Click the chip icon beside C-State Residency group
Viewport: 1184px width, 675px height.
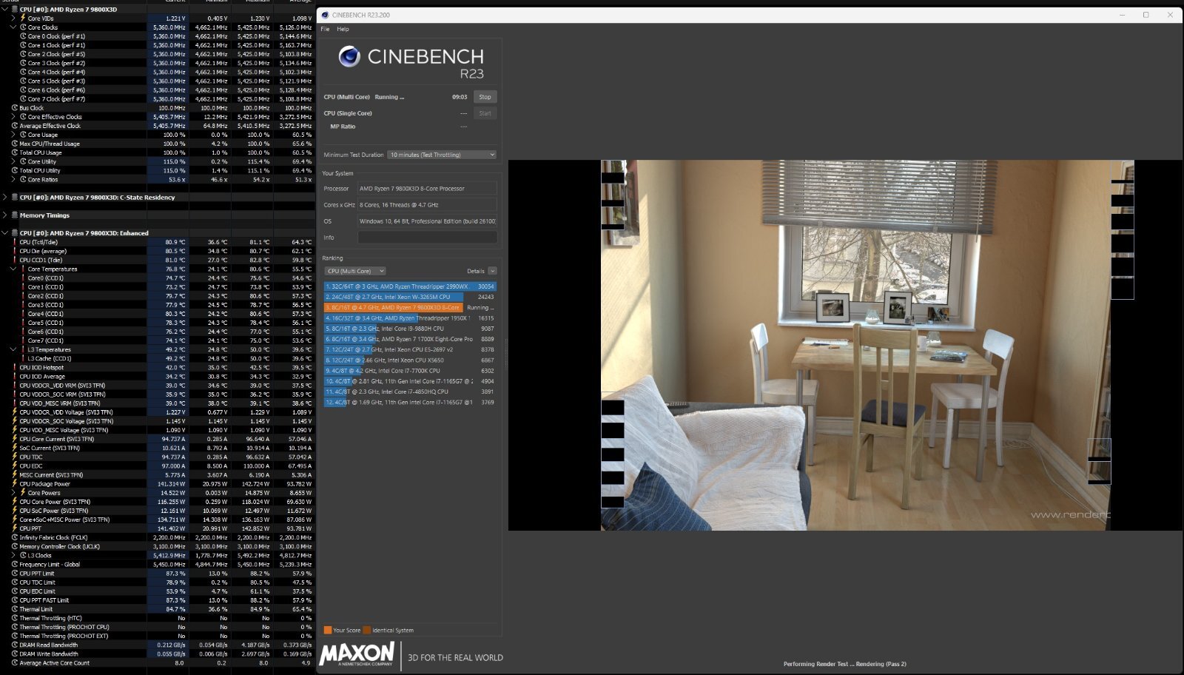(15, 198)
